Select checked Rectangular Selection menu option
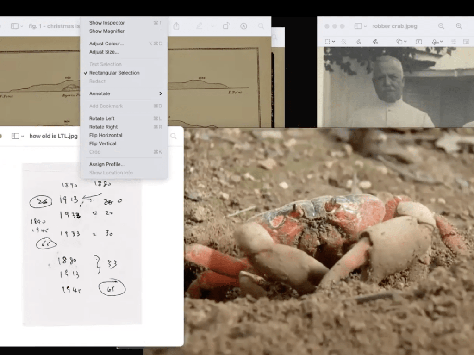This screenshot has height=355, width=474. click(114, 73)
